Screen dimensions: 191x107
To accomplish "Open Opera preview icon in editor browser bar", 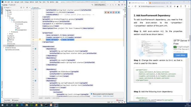I will click(x=113, y=12).
